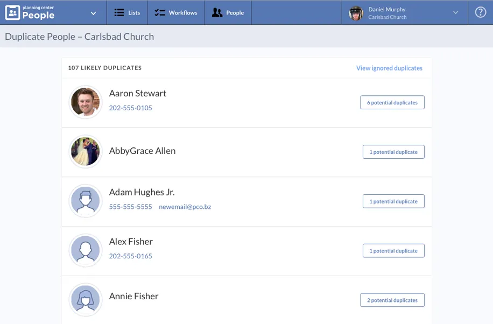Click Adam Hughes Jr. email newemail@pco.bz
Viewport: 493px width, 324px height.
point(185,207)
